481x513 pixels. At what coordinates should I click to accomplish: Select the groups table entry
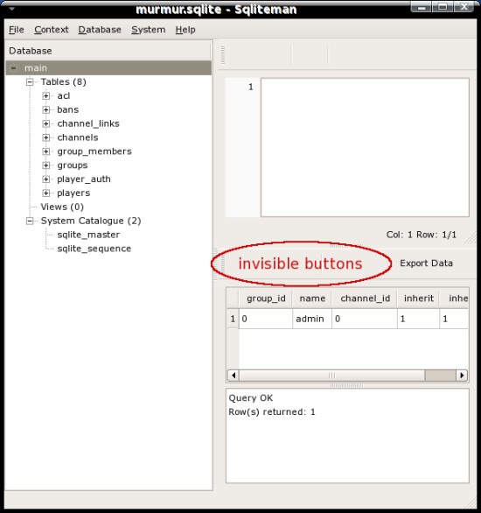pos(73,165)
